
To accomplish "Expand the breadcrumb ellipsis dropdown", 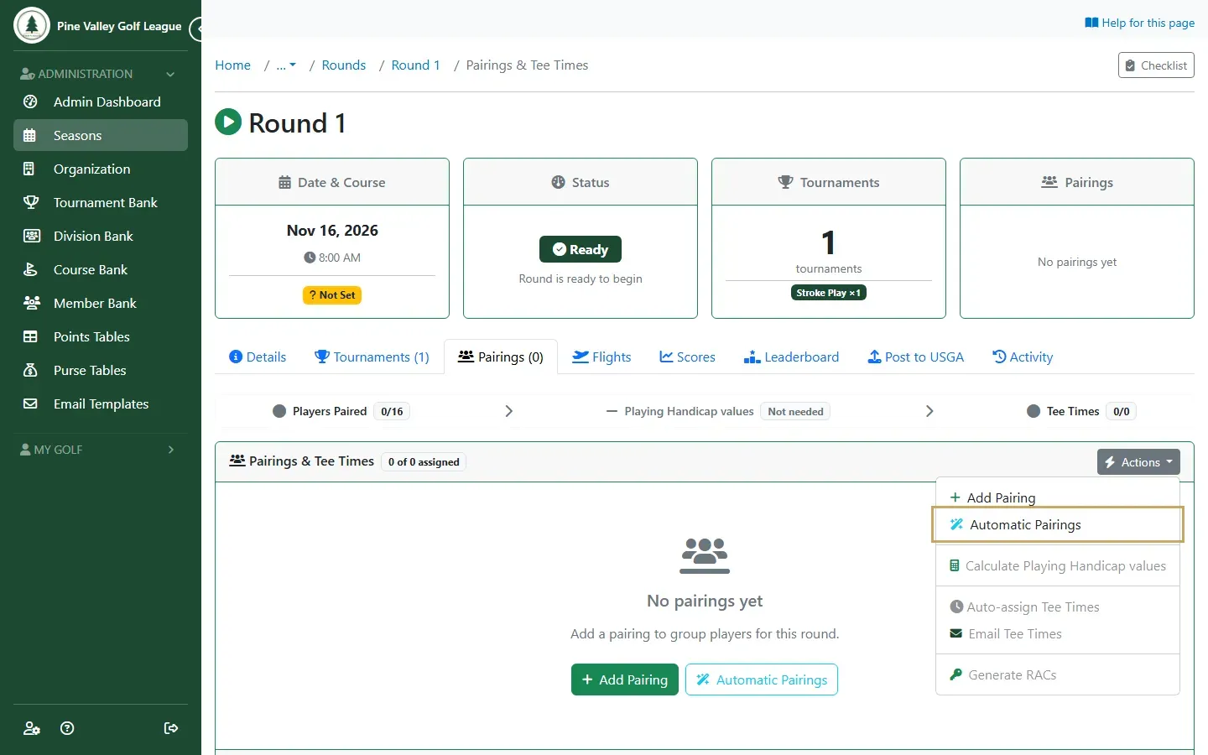I will coord(286,65).
